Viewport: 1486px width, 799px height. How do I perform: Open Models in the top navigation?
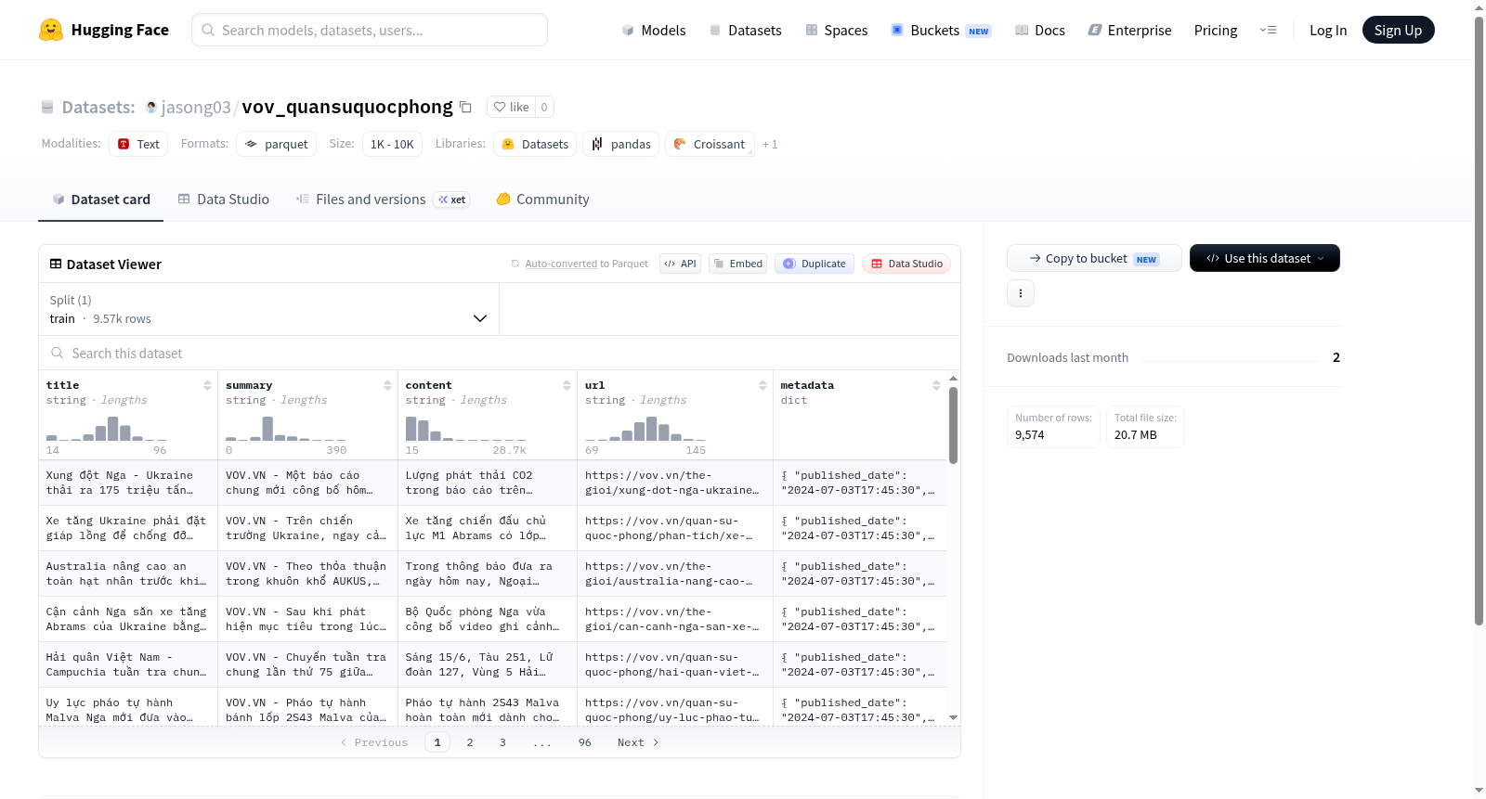click(x=653, y=30)
